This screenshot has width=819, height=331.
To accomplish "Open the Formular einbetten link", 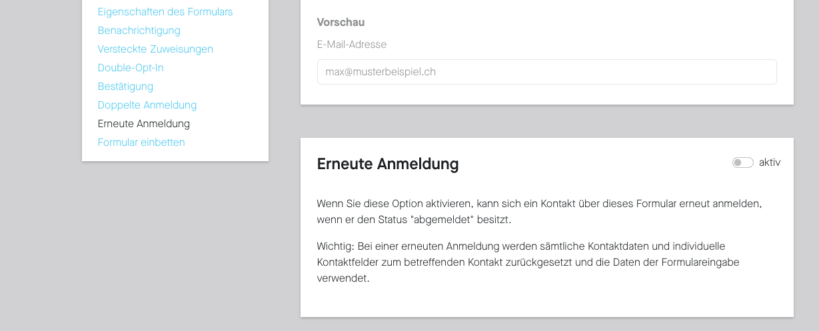I will (x=141, y=143).
